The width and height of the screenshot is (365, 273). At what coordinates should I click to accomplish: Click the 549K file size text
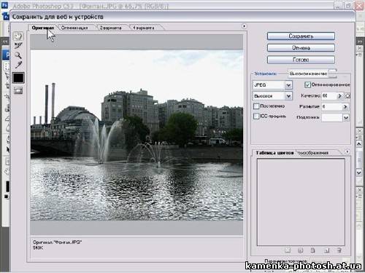[38, 248]
